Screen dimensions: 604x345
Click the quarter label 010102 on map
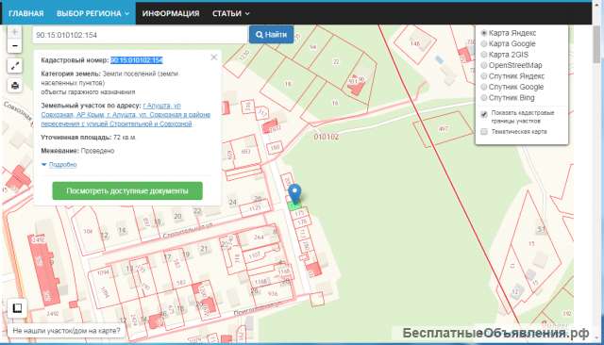pos(327,137)
